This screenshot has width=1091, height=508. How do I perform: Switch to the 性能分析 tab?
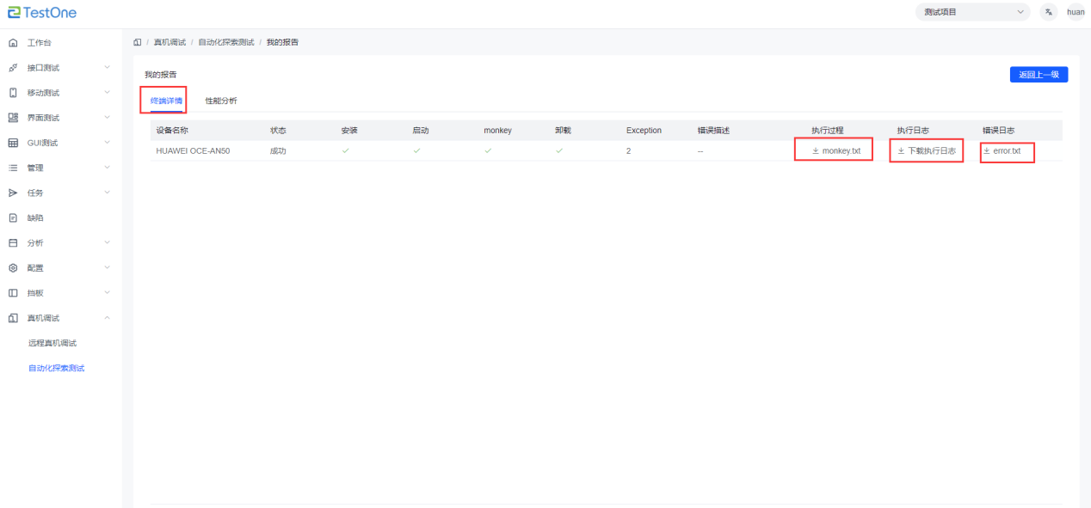click(221, 101)
